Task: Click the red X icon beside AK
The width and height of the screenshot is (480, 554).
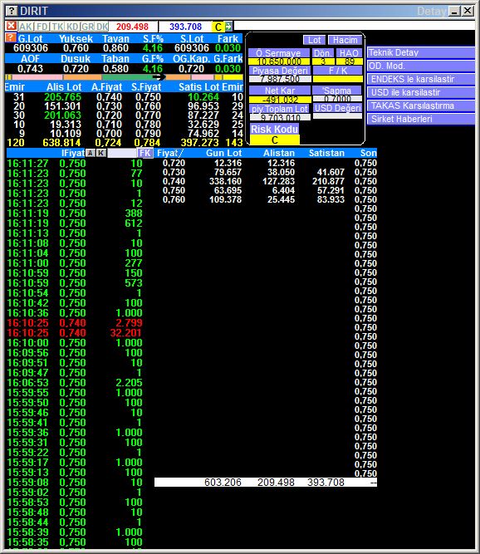Action: coord(12,26)
